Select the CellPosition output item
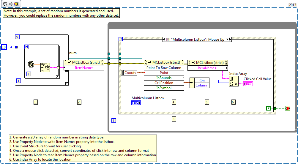Image resolution: width=298 pixels, height=164 pixels. (164, 83)
